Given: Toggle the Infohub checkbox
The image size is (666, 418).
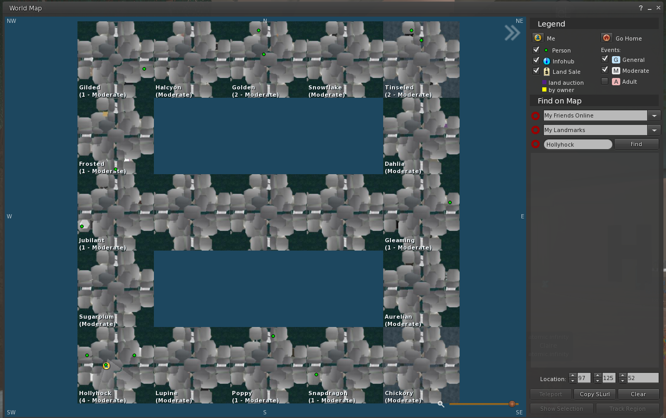Looking at the screenshot, I should tap(537, 60).
